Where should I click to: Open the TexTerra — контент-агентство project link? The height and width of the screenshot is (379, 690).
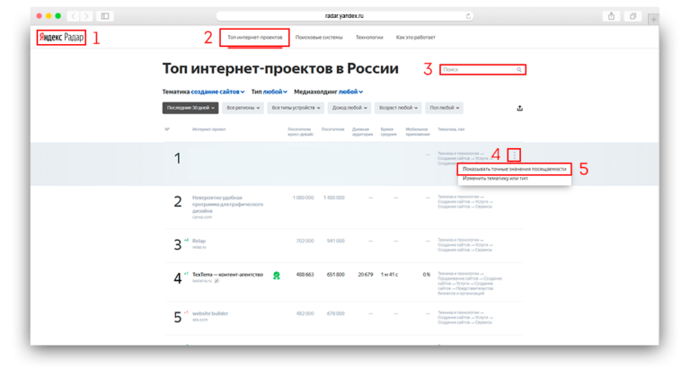(227, 275)
